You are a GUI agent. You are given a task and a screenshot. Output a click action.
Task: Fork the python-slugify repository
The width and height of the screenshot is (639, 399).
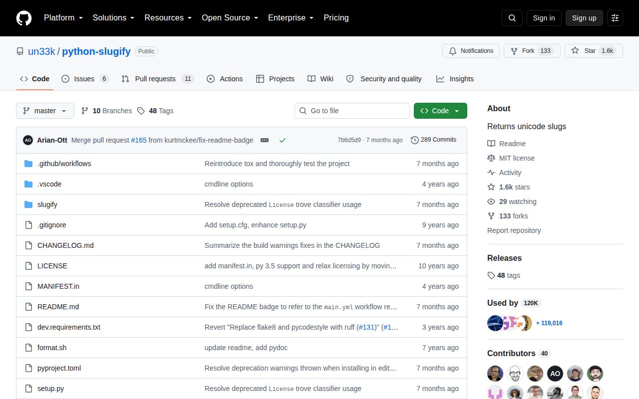pyautogui.click(x=532, y=51)
